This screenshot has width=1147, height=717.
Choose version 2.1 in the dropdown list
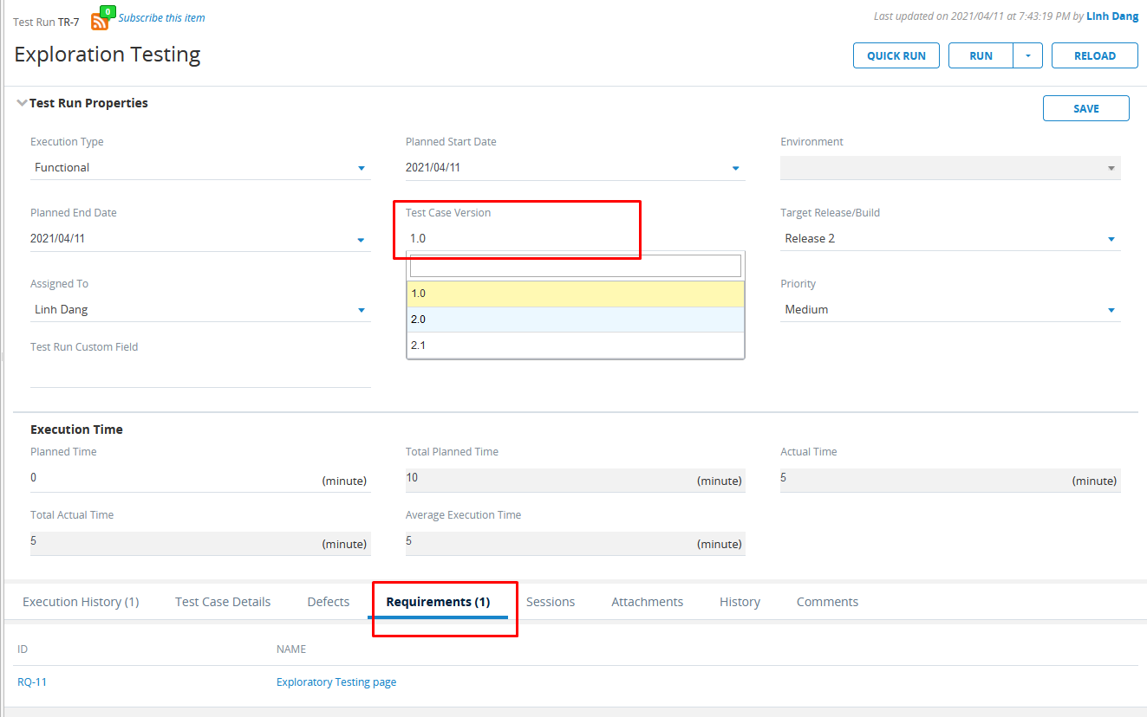click(x=575, y=346)
